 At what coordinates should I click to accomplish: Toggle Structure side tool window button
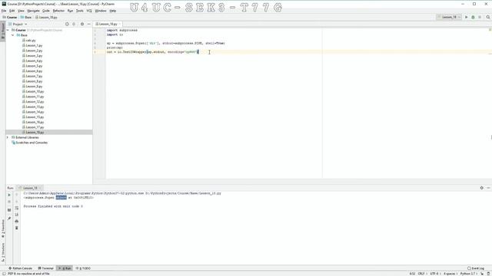click(3, 252)
